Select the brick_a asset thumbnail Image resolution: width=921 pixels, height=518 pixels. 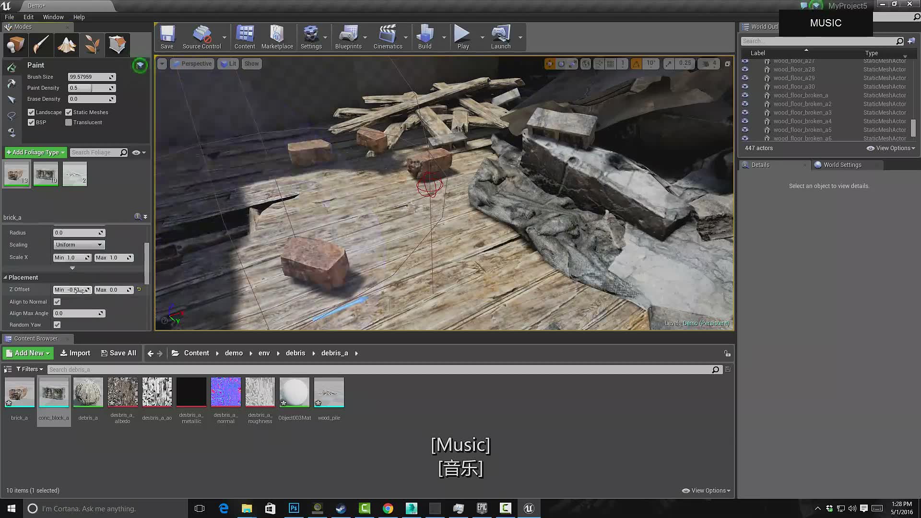(20, 392)
